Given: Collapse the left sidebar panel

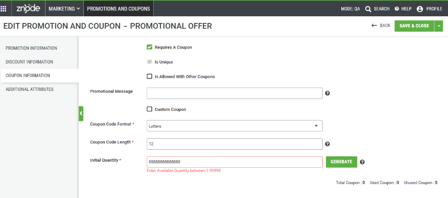Looking at the screenshot, I should coord(81,113).
